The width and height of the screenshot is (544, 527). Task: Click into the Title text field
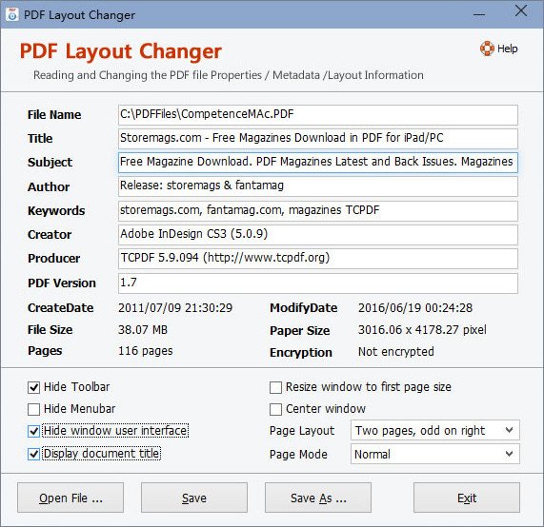pos(318,138)
